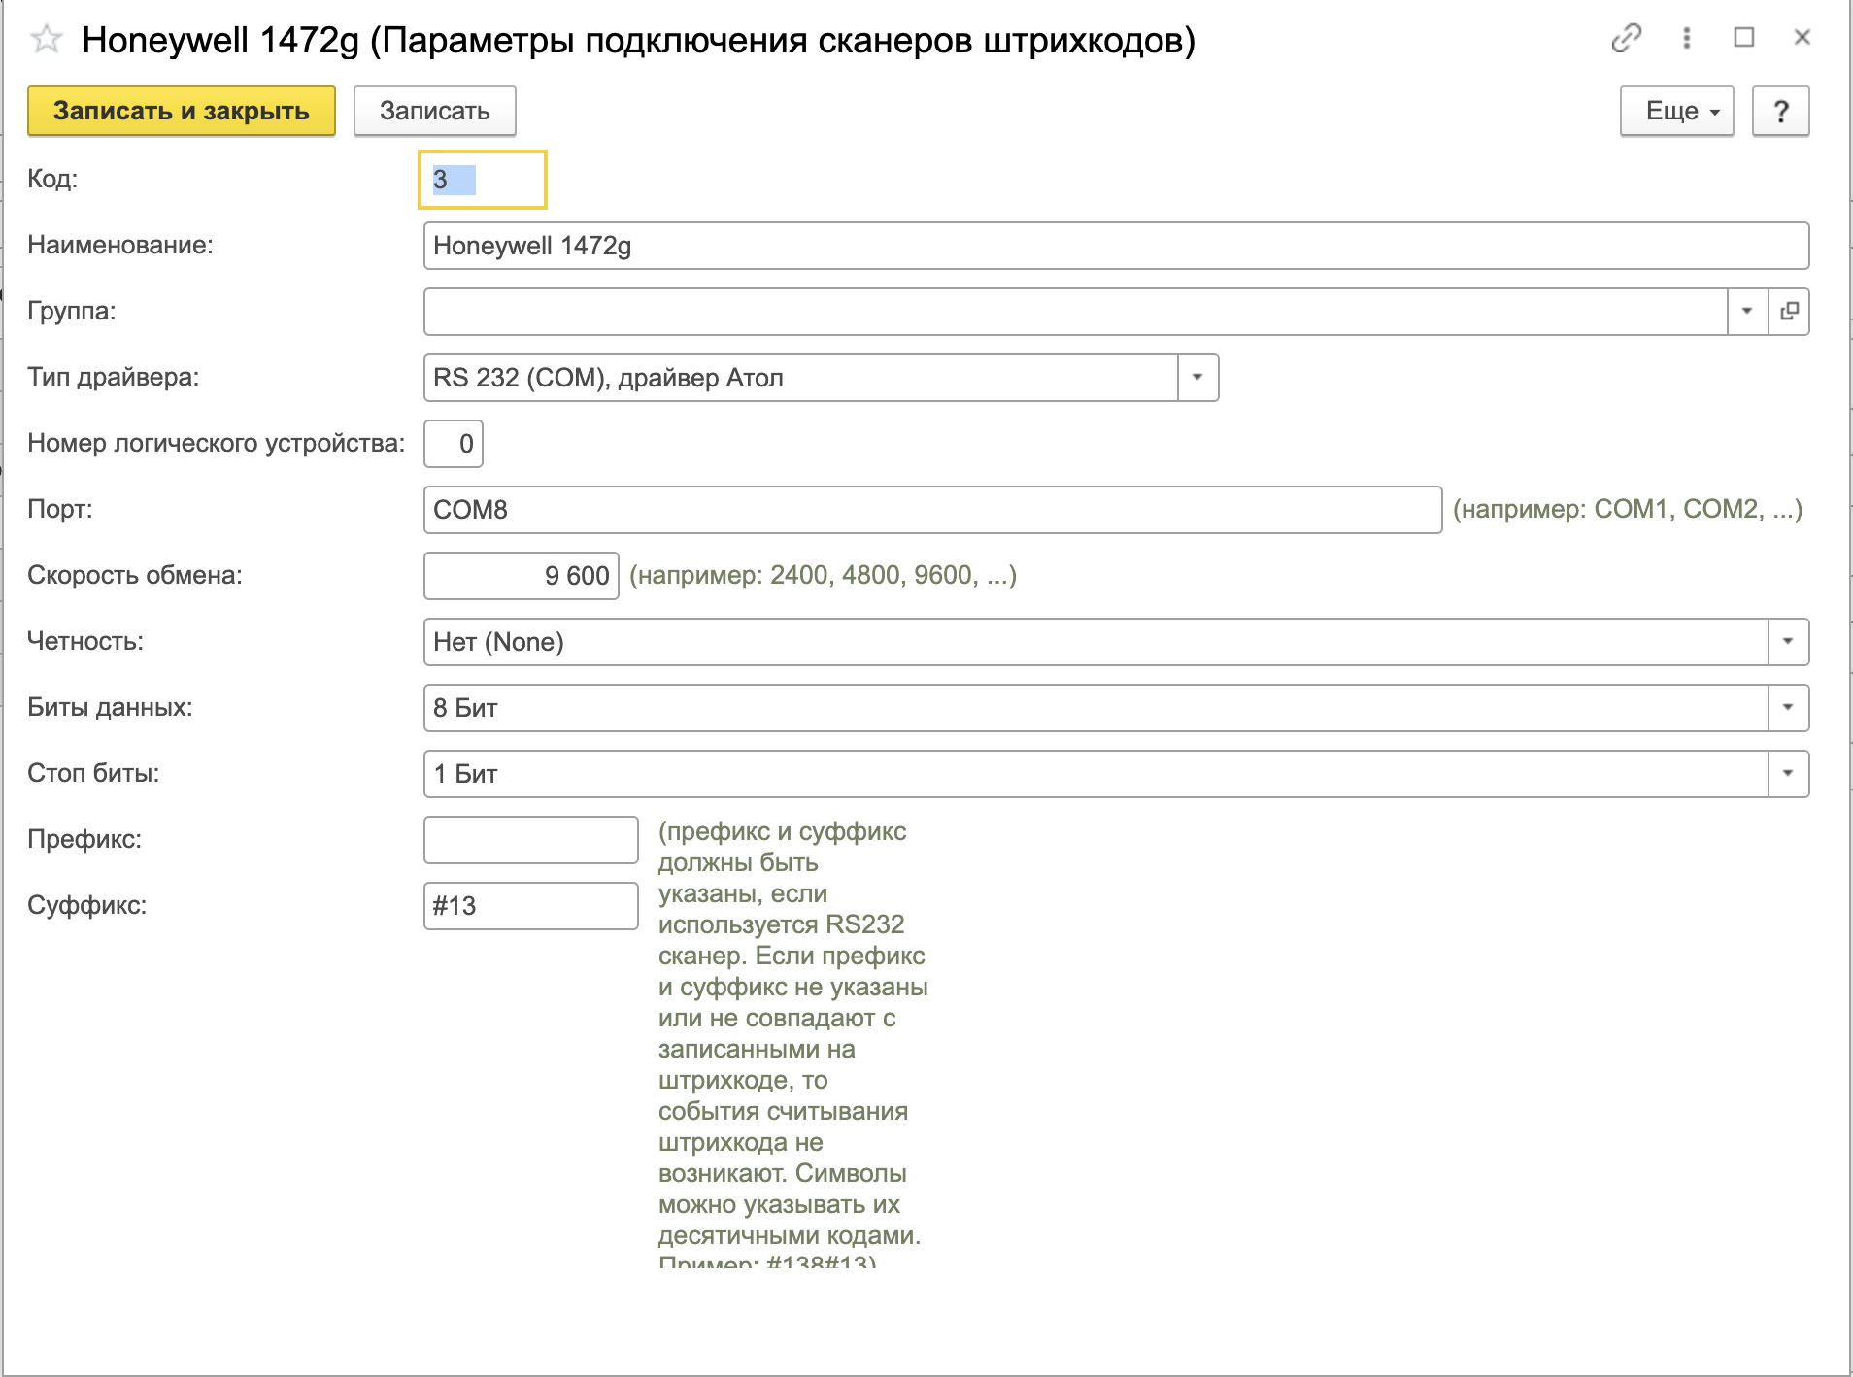Edit the Порт field with COM8
The height and width of the screenshot is (1377, 1853).
(x=933, y=510)
